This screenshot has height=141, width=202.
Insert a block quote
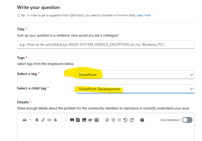click(x=72, y=120)
